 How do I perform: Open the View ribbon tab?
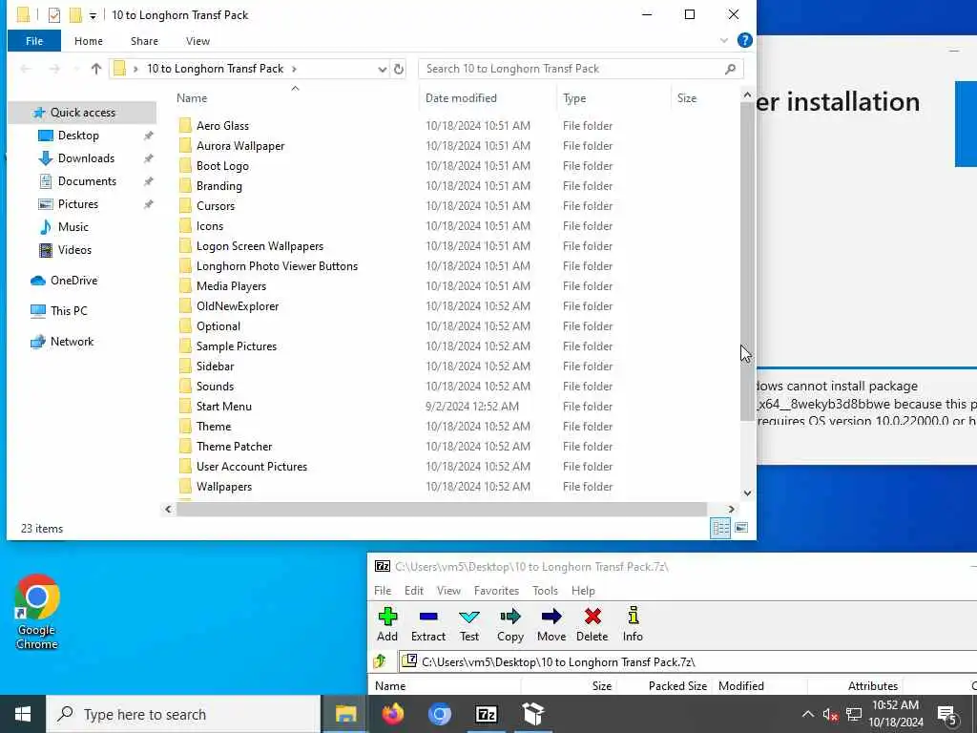197,41
